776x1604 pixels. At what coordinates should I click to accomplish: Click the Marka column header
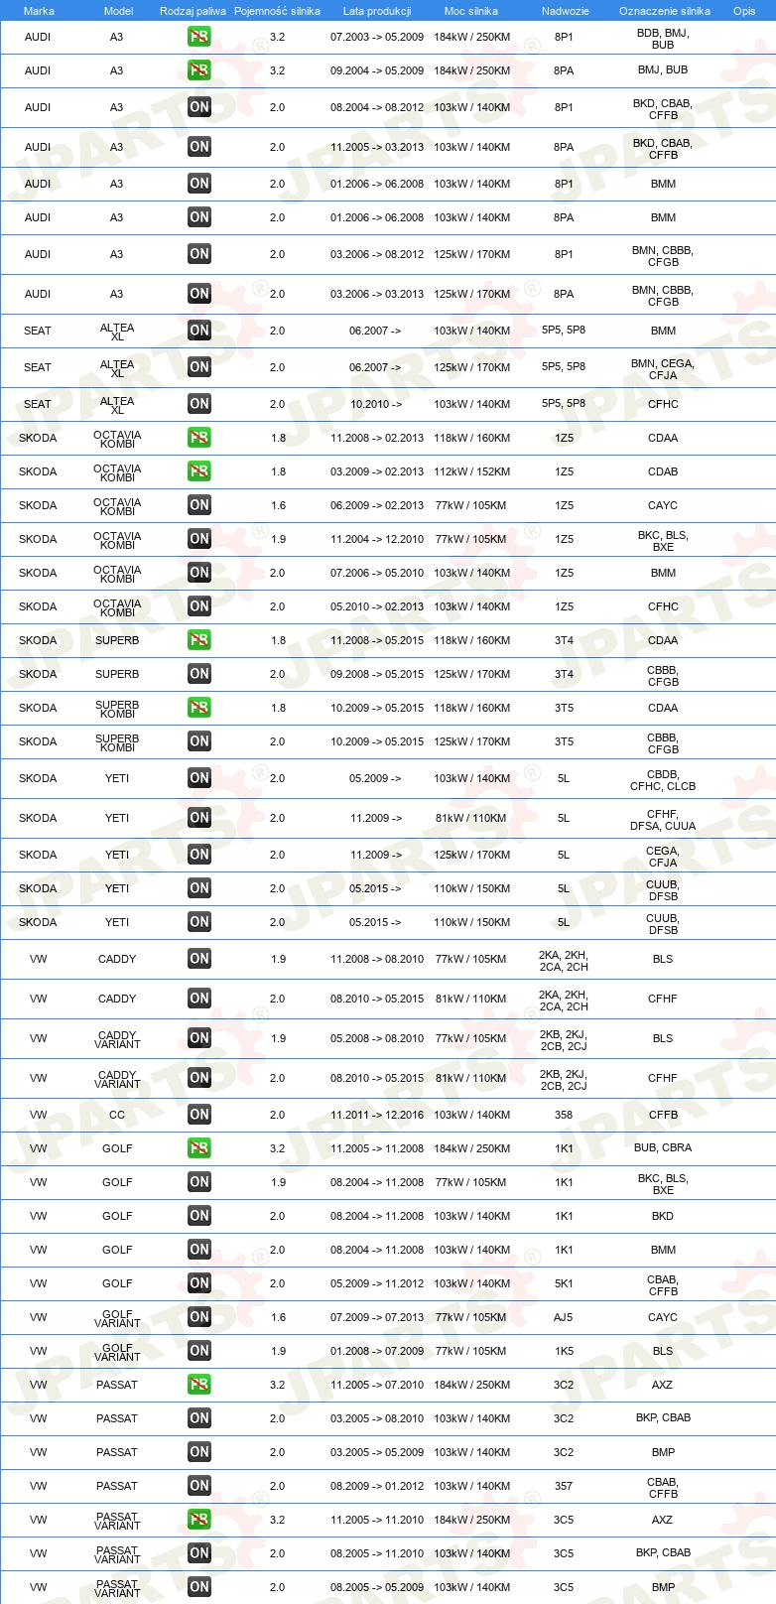click(x=39, y=11)
